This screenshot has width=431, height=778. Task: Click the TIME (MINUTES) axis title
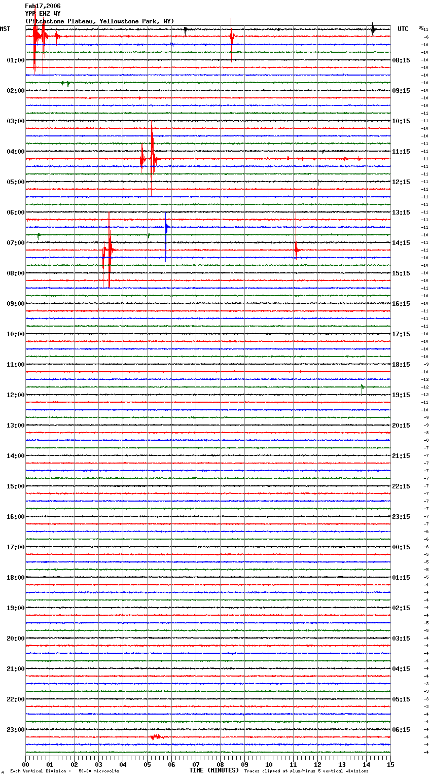214,770
